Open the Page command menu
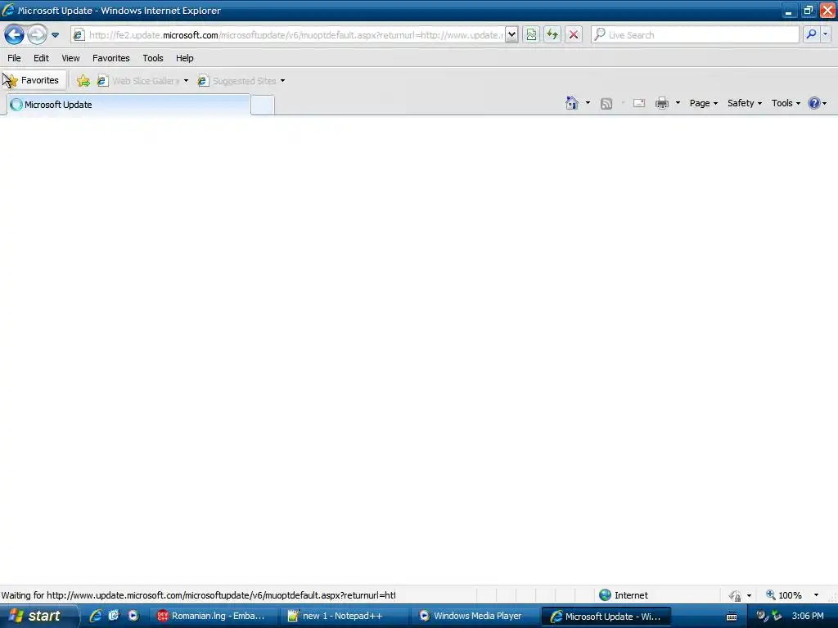 pyautogui.click(x=703, y=103)
